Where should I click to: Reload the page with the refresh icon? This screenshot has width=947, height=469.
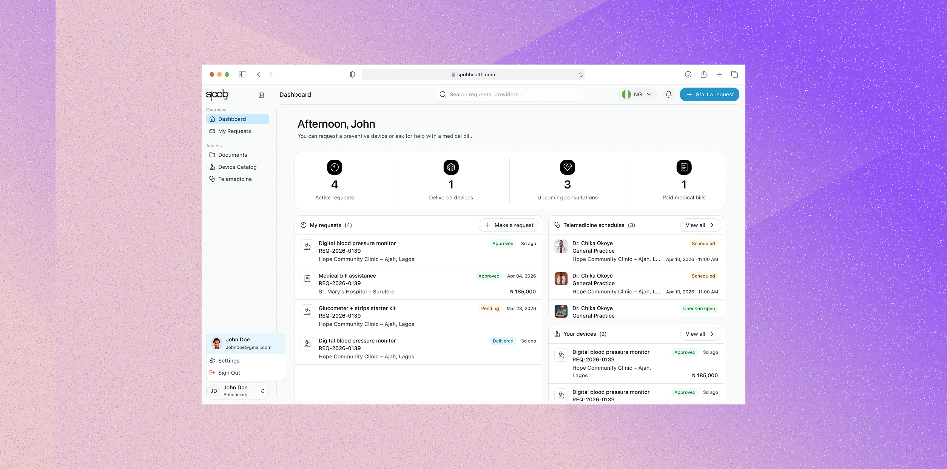[581, 74]
